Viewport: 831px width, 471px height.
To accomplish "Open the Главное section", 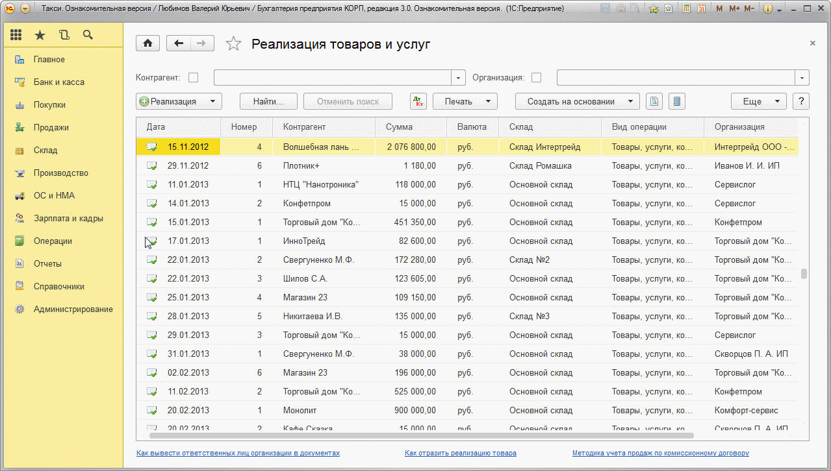I will click(62, 59).
